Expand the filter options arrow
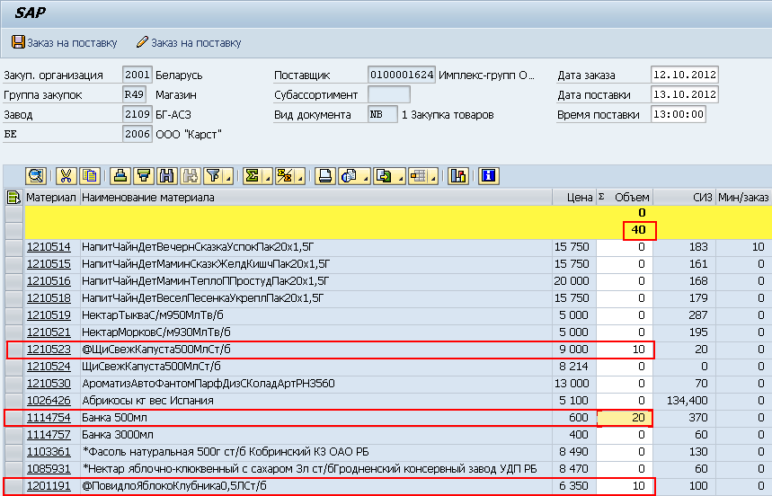The image size is (772, 496). point(228,178)
